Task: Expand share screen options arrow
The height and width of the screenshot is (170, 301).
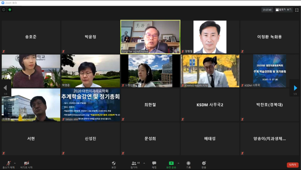Action: (x=178, y=163)
